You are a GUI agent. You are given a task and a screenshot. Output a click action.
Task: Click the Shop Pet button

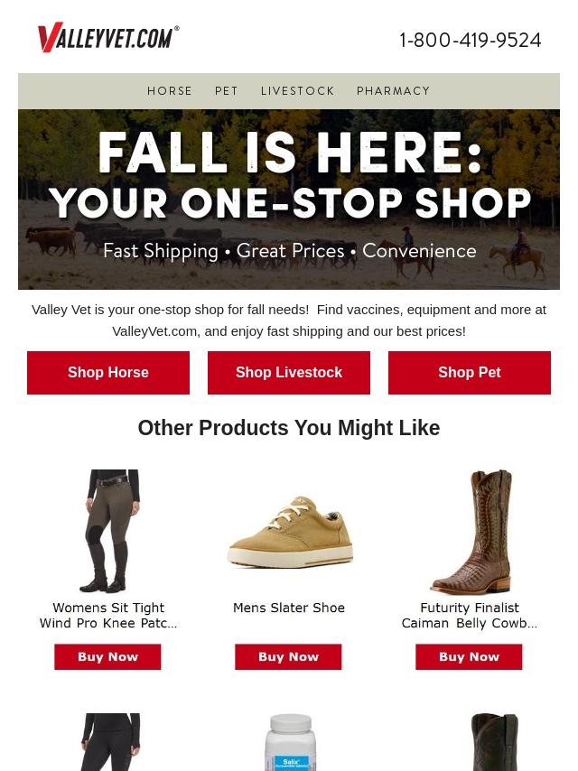470,372
